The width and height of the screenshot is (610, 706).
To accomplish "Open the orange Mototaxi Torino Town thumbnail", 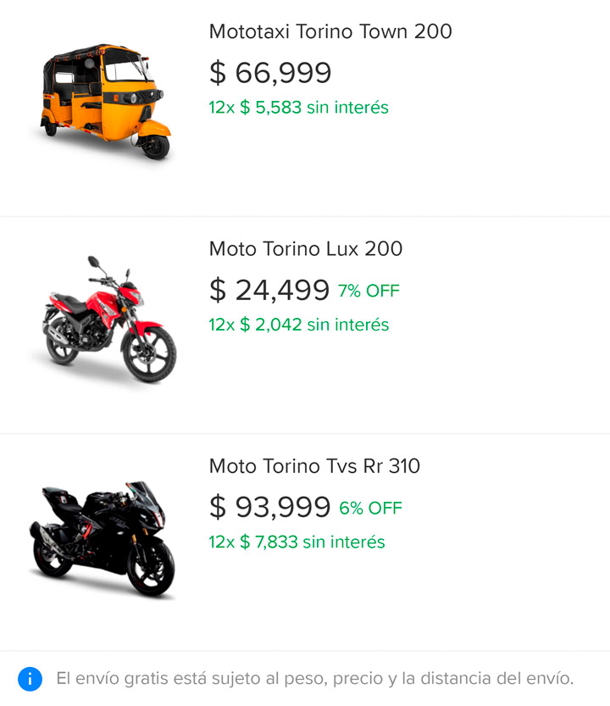I will click(x=104, y=102).
